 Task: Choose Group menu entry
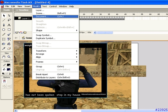click(55, 66)
